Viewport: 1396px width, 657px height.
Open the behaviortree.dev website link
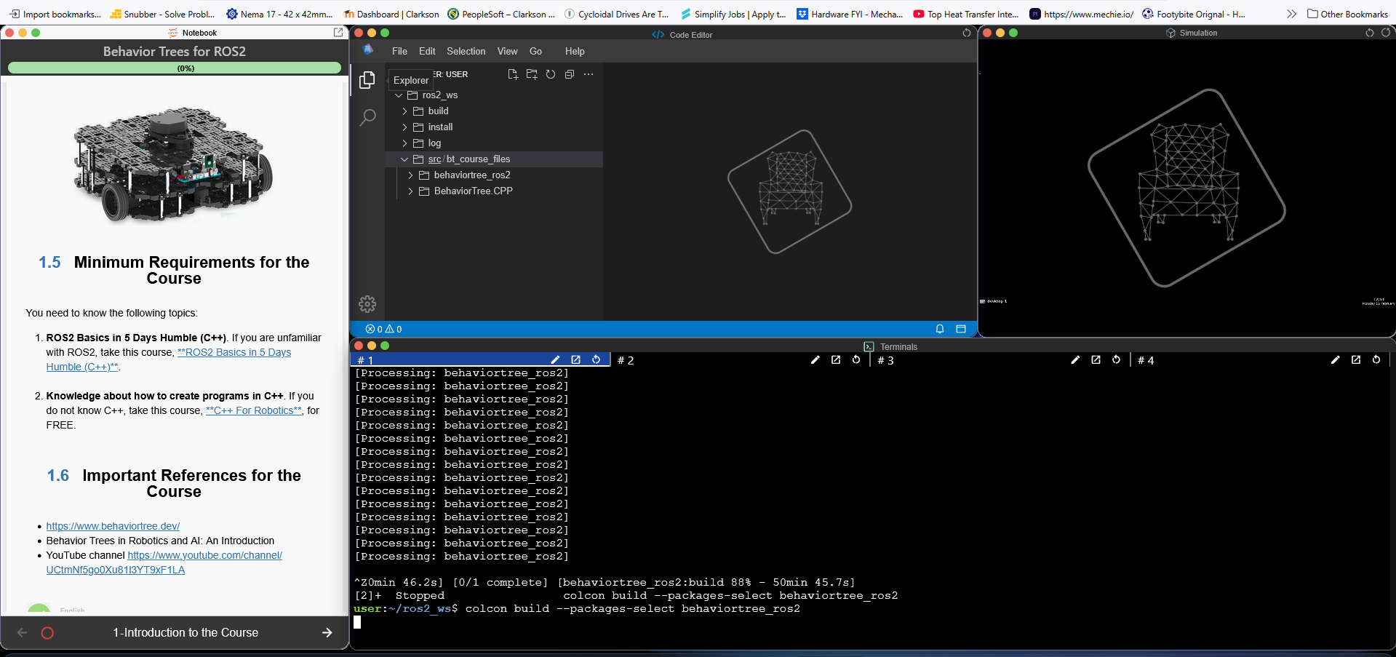click(113, 526)
